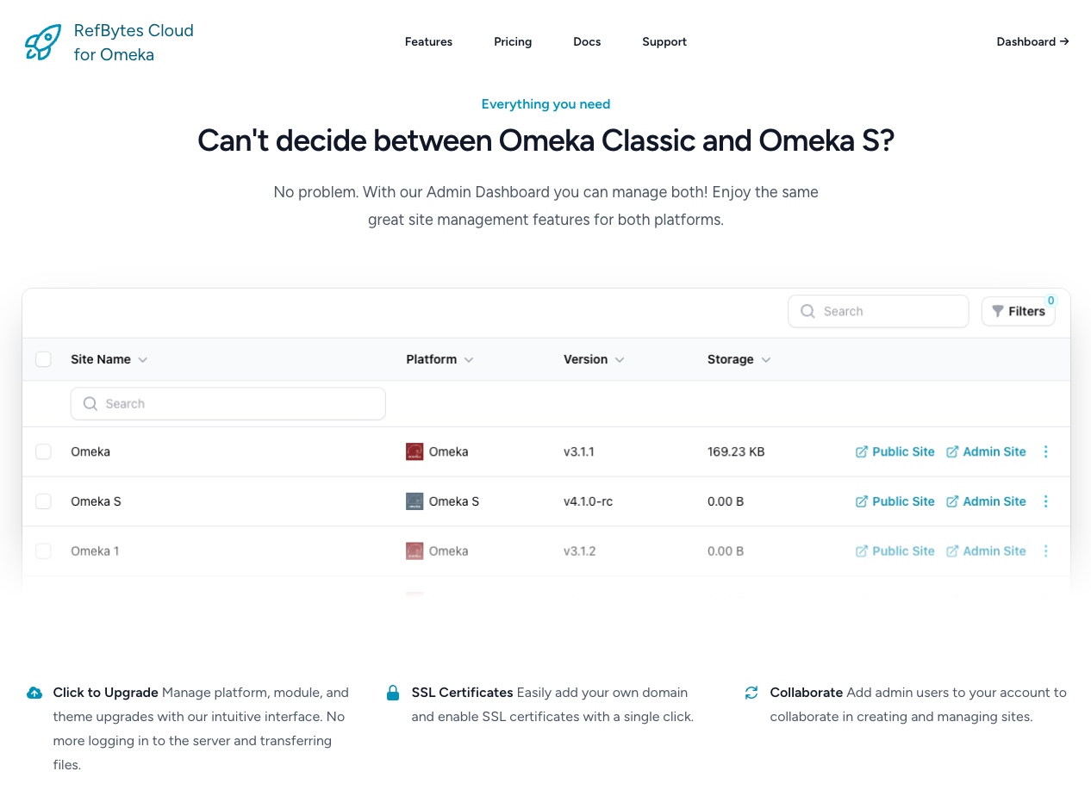Viewport: 1091px width, 790px height.
Task: Click the Everything you need tagline
Action: (545, 104)
